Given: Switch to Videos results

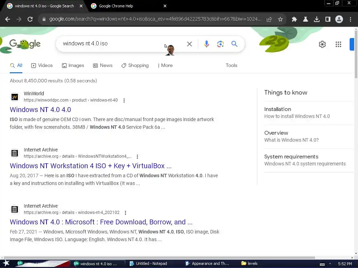Looking at the screenshot, I should (x=42, y=65).
